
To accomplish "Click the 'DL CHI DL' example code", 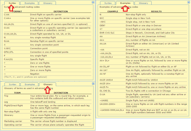I will pyautogui.click(x=105, y=91).
